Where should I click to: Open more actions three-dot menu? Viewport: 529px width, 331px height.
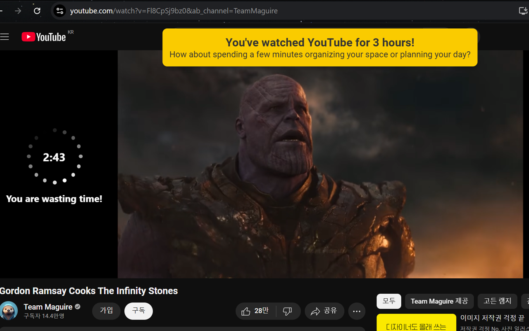357,311
